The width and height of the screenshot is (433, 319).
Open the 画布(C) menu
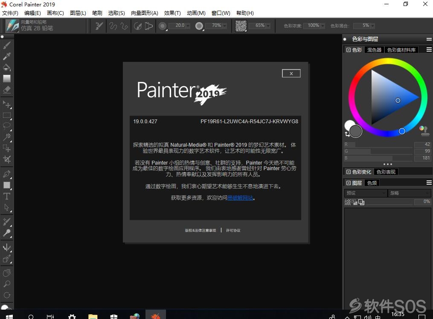(x=55, y=13)
